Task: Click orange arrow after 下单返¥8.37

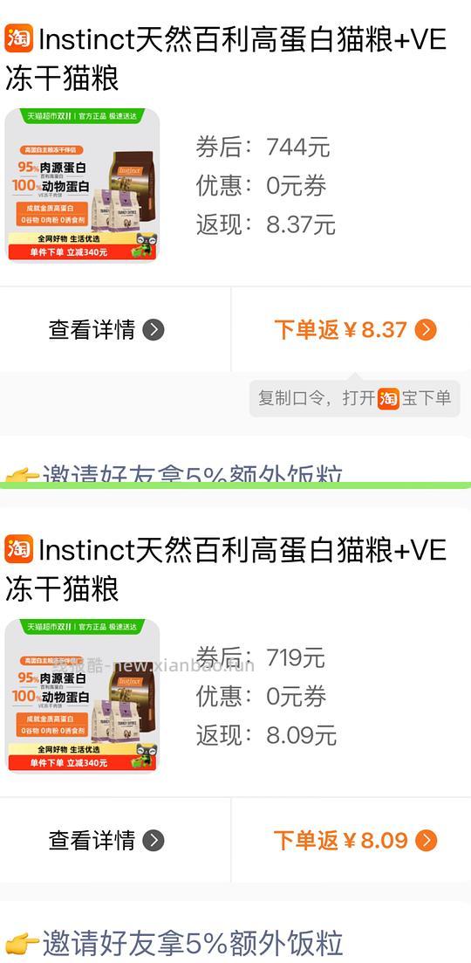Action: [x=426, y=330]
